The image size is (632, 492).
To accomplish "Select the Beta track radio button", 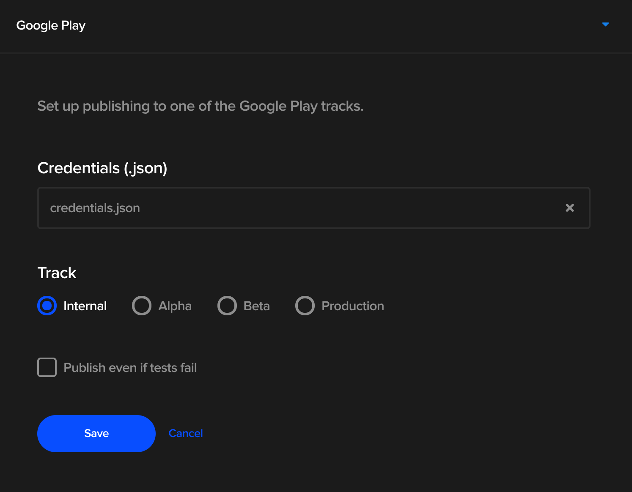I will coord(227,306).
